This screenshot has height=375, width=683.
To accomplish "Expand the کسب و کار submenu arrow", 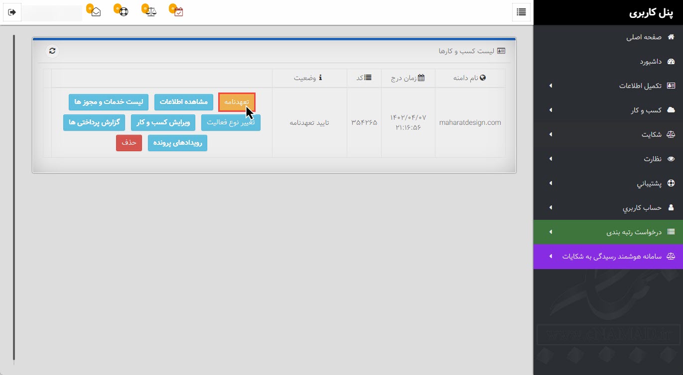I will 550,110.
